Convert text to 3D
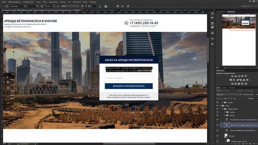The width and height of the screenshot is (258, 145). [x=128, y=6]
